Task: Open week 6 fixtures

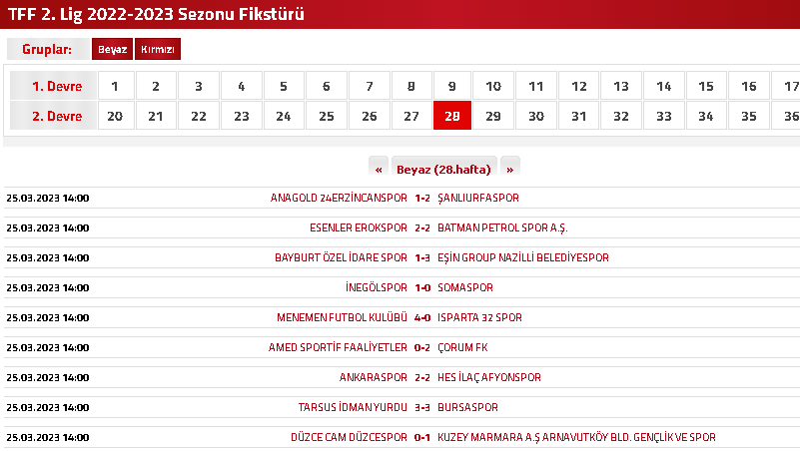Action: [x=327, y=86]
